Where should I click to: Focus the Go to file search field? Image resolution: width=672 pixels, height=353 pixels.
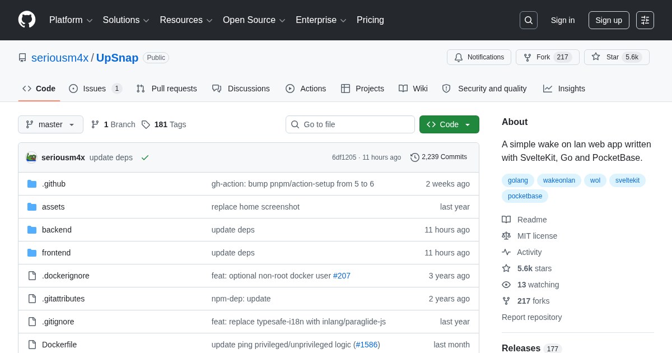coord(350,124)
